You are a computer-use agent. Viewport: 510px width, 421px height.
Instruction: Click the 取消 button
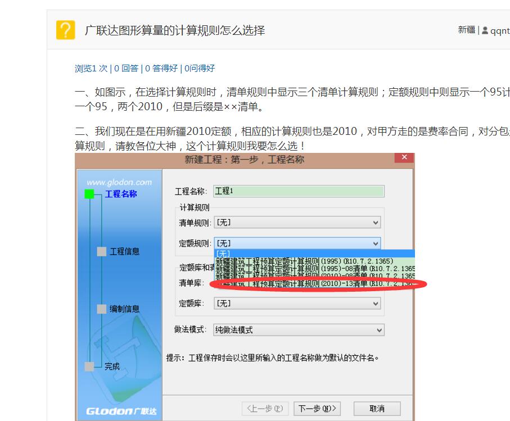[377, 409]
